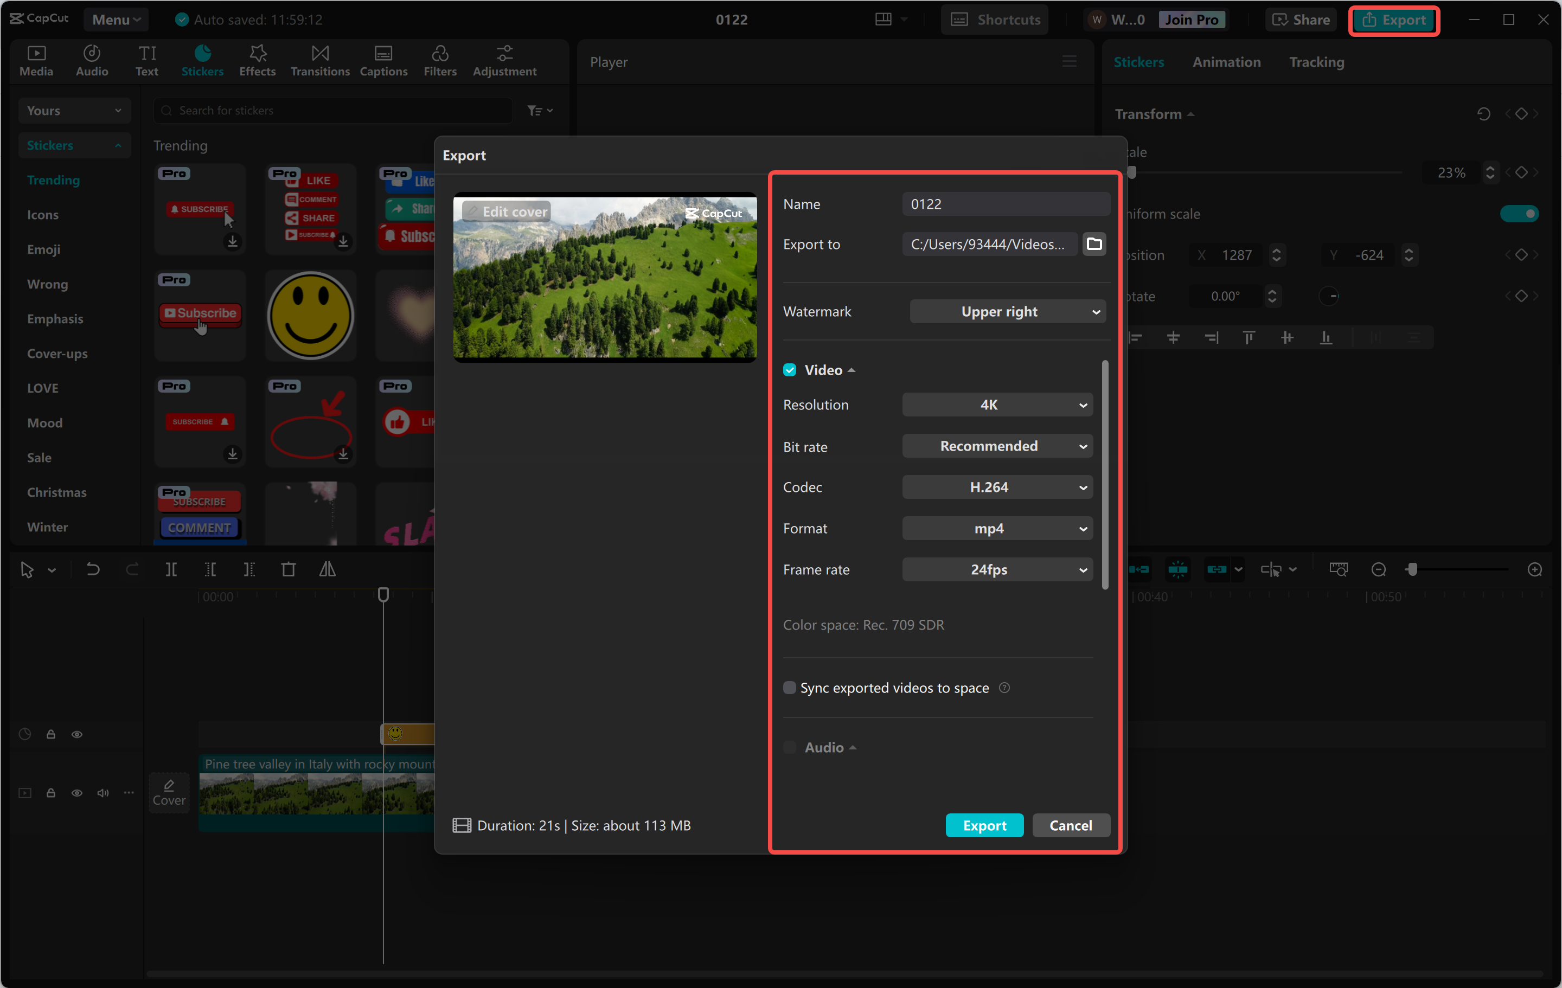
Task: Open the export folder browser icon
Action: [1093, 244]
